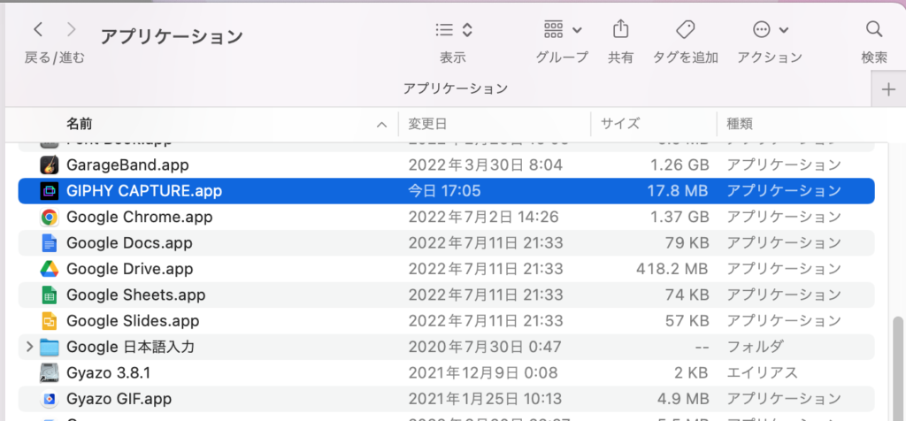Click the add tag (タグを追加) icon
906x421 pixels.
pyautogui.click(x=685, y=29)
